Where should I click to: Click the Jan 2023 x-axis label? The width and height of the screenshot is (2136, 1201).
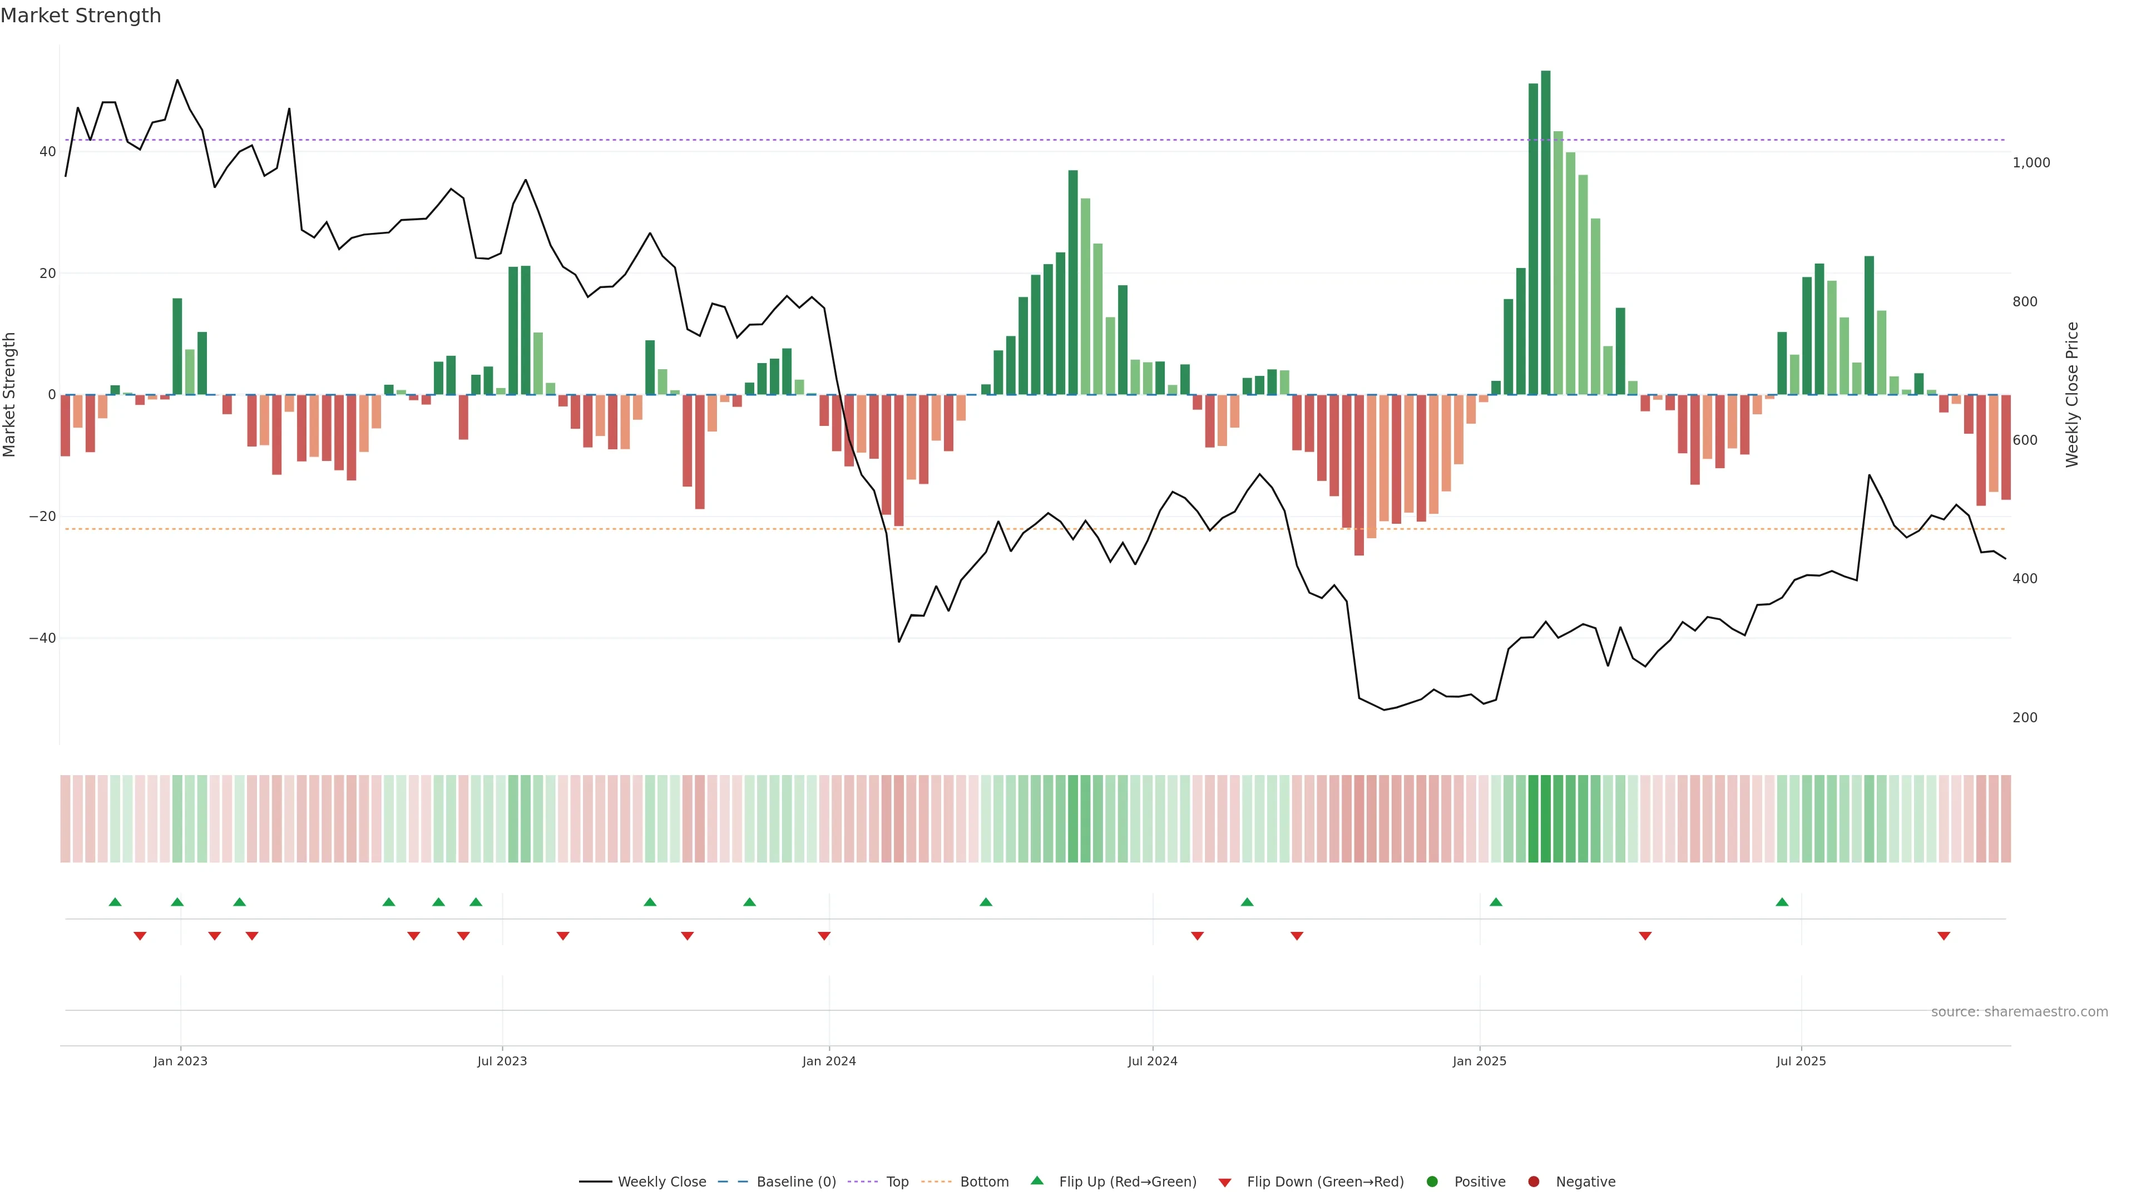pyautogui.click(x=181, y=1061)
